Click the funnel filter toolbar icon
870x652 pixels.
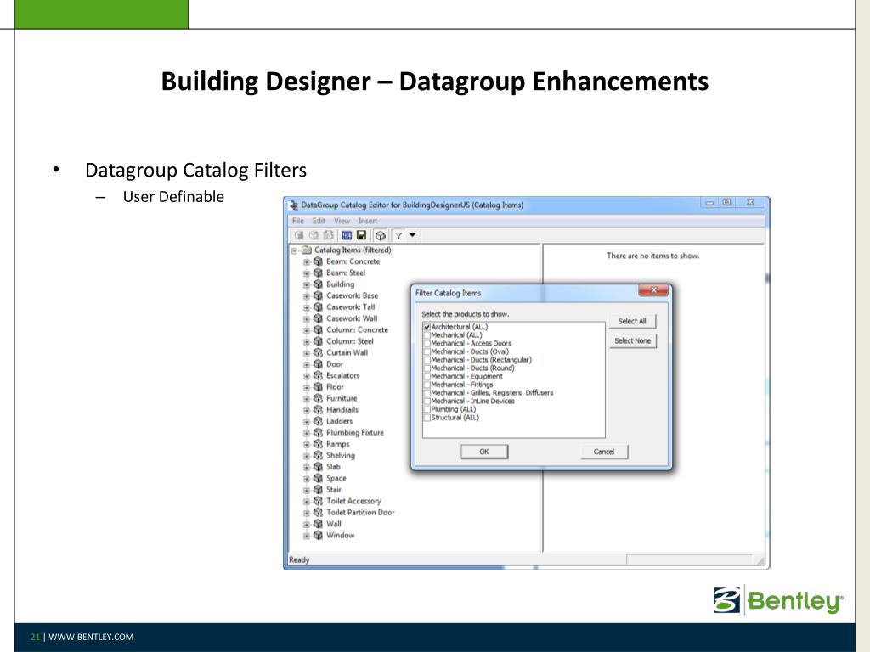(x=399, y=236)
